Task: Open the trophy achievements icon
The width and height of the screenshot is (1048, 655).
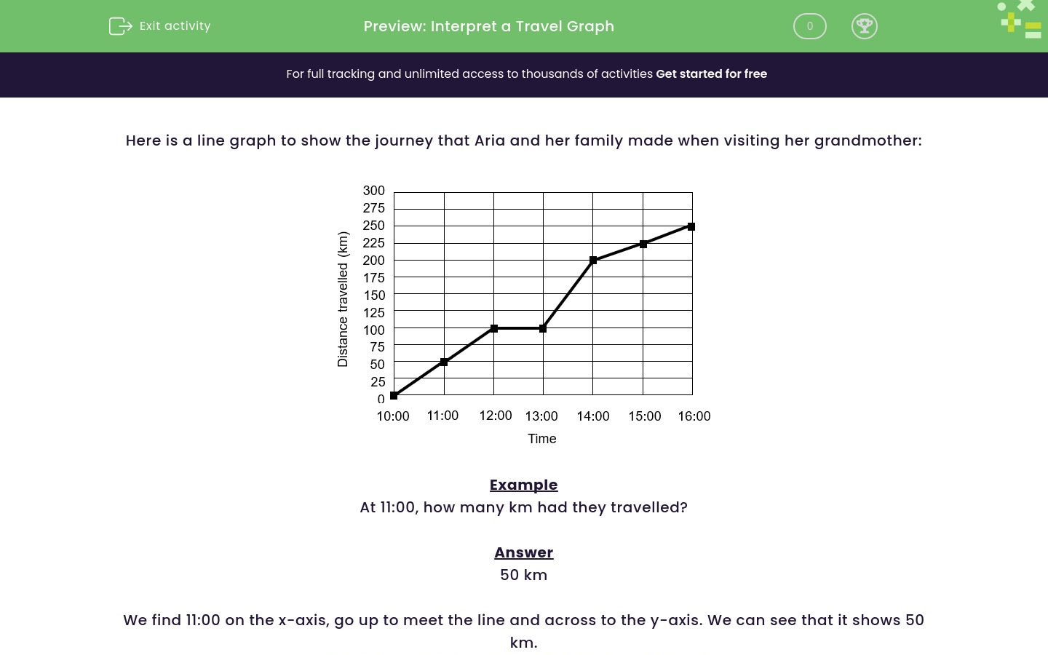Action: click(x=865, y=26)
